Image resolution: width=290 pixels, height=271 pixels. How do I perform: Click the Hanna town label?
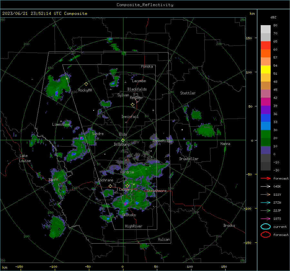click(225, 144)
